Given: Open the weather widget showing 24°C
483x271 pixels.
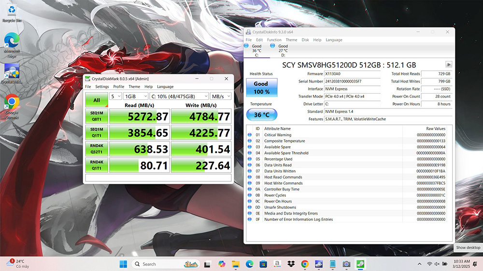Looking at the screenshot, I should click(x=18, y=264).
